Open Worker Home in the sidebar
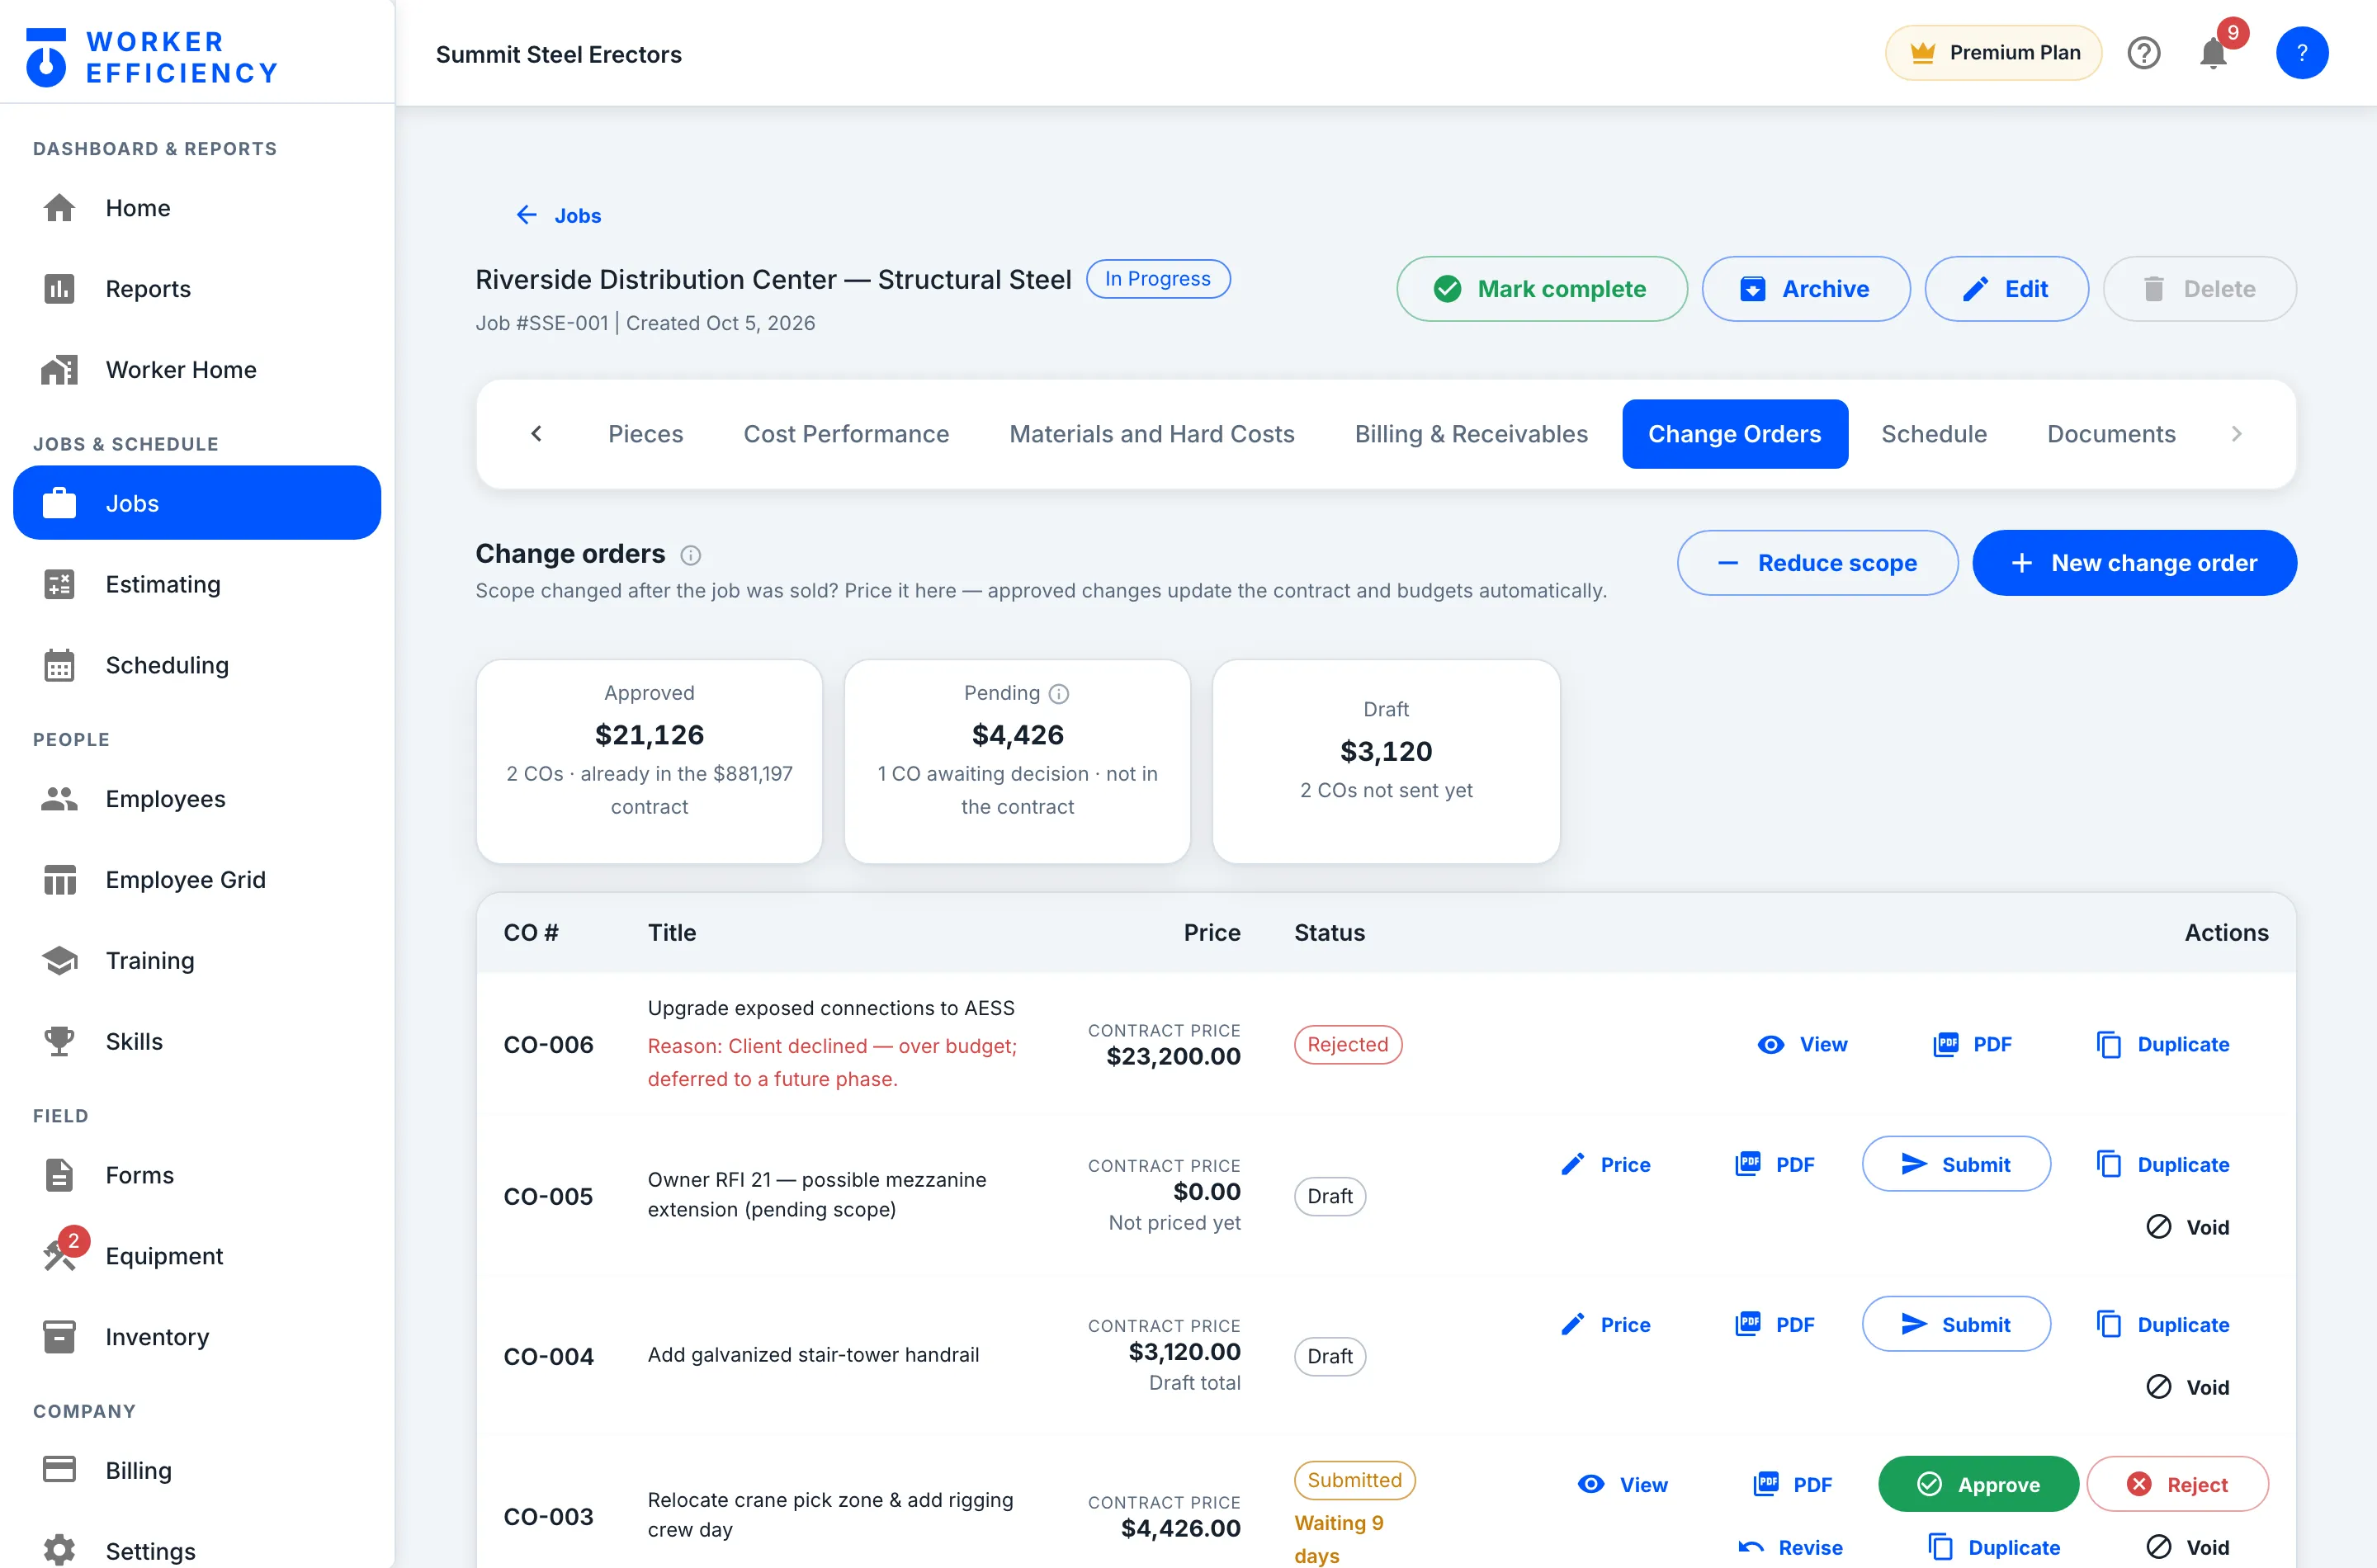Screen dimensions: 2377x1568 pyautogui.click(x=197, y=370)
